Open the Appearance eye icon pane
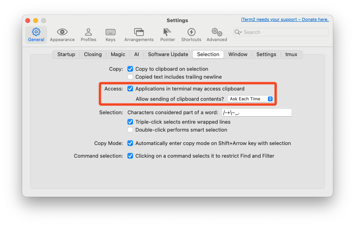The image size is (355, 226). pos(62,35)
